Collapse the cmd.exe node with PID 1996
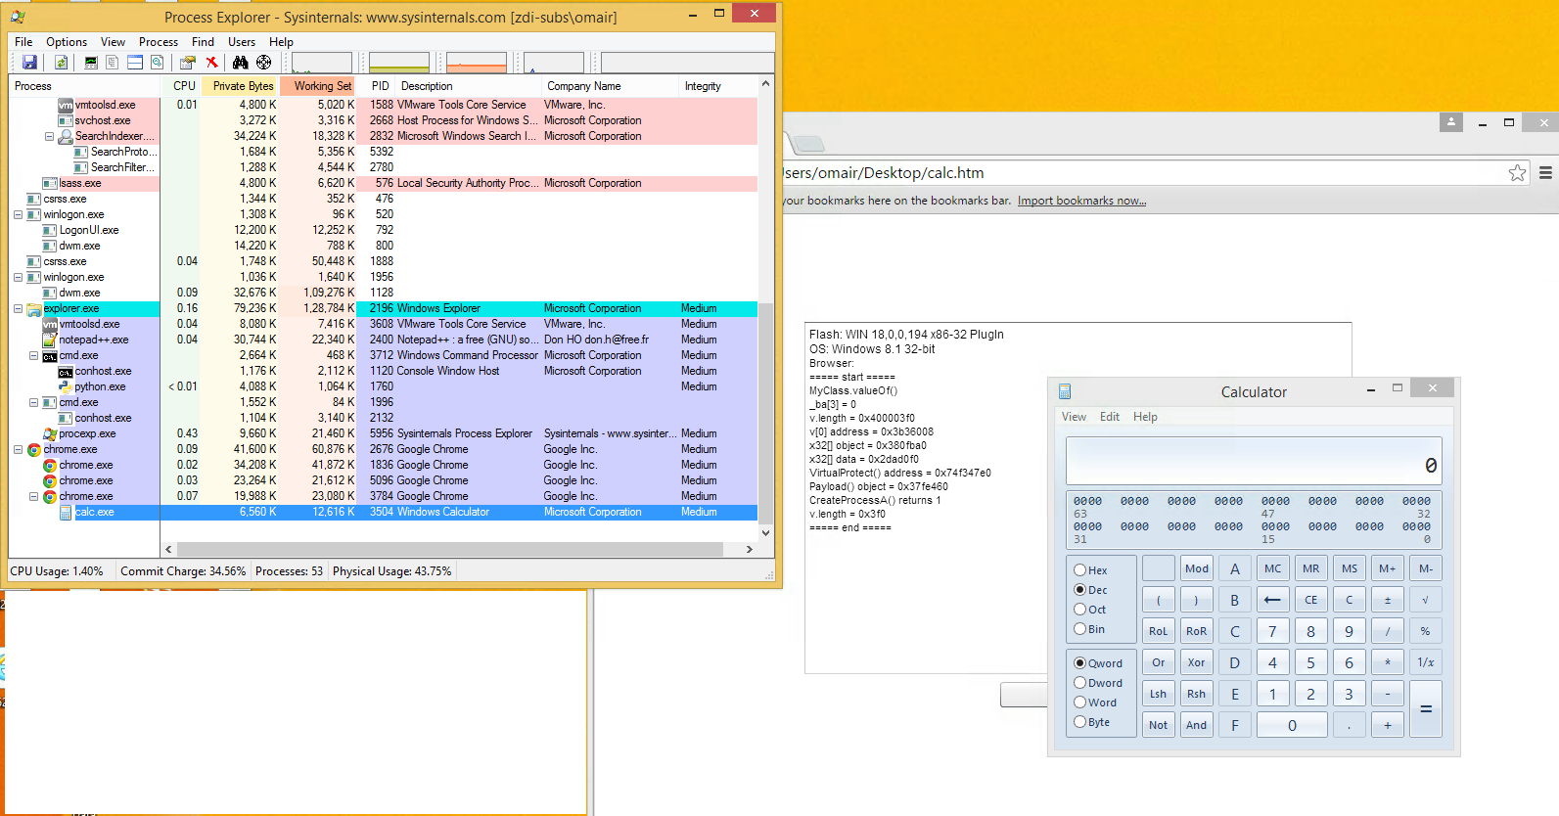This screenshot has width=1559, height=816. click(x=33, y=402)
